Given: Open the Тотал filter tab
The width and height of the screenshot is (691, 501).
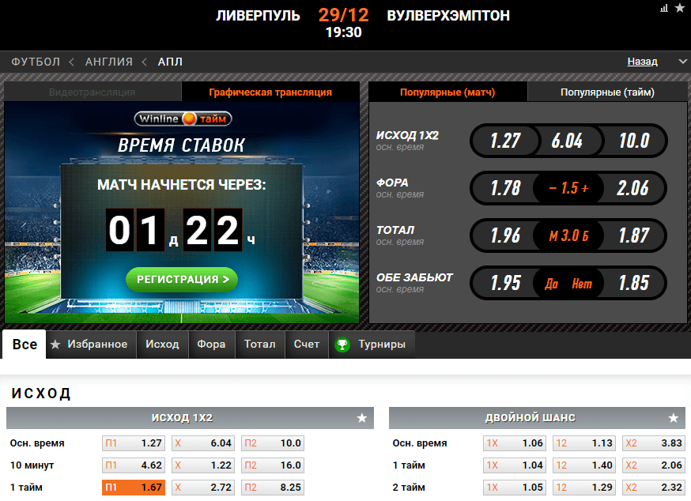Looking at the screenshot, I should 259,344.
